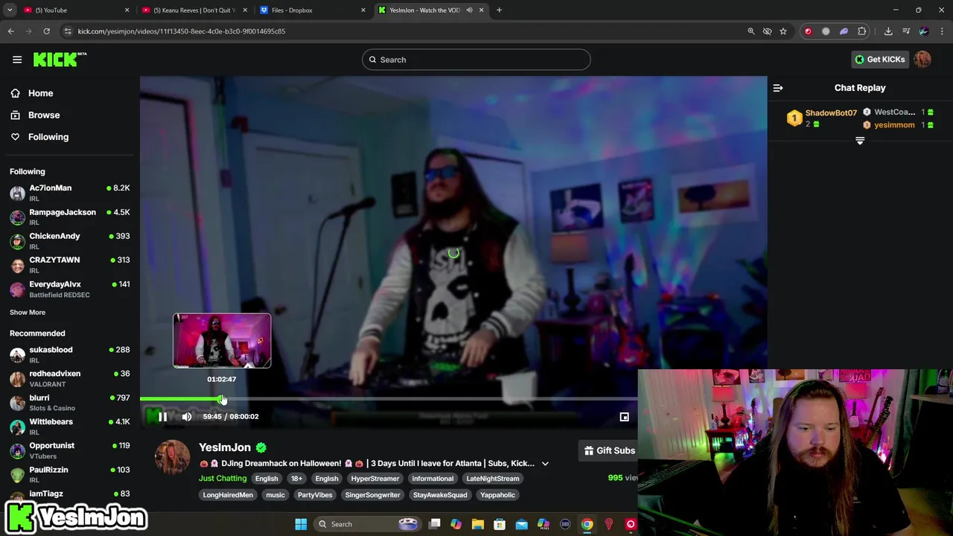This screenshot has width=953, height=536.
Task: Open the YesImJon channel name link
Action: (225, 447)
